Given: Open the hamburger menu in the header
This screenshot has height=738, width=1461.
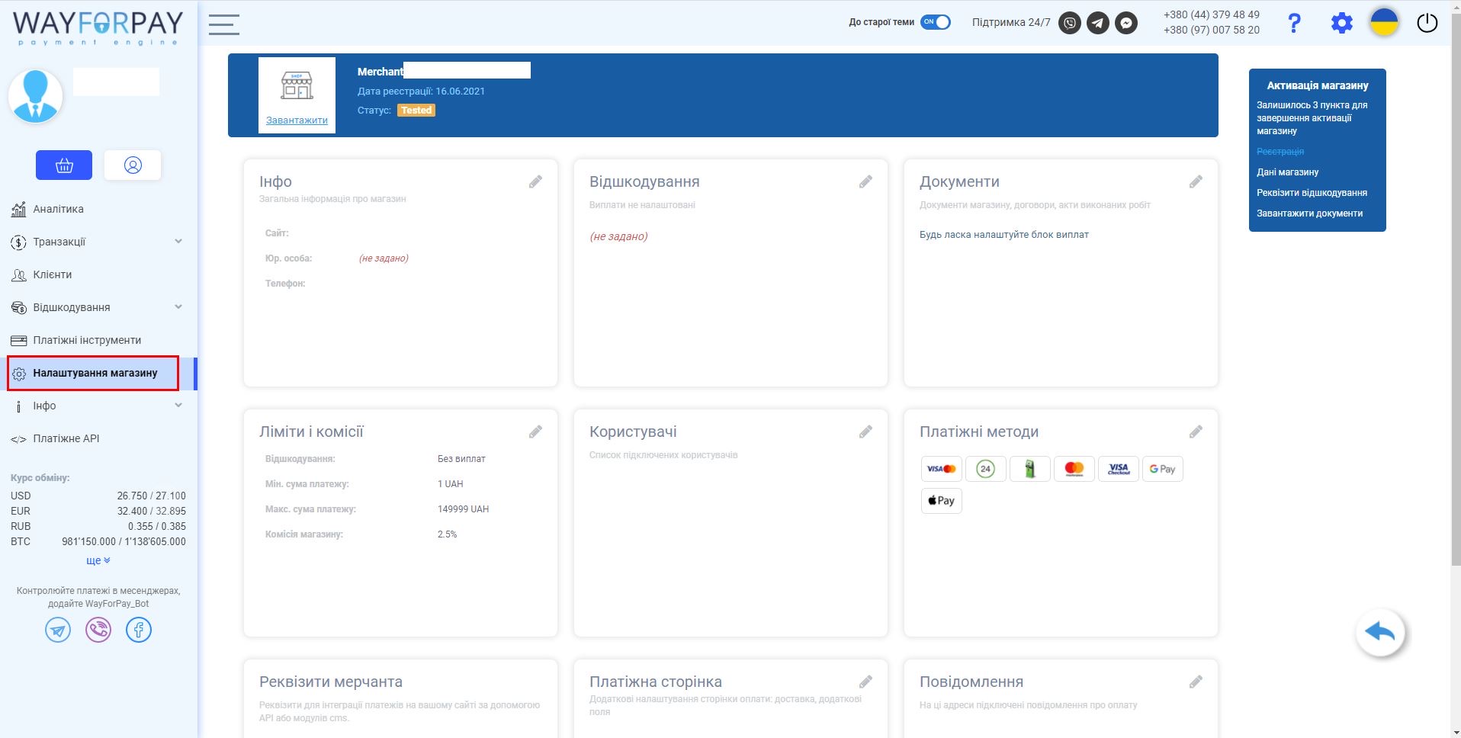Looking at the screenshot, I should tap(224, 24).
